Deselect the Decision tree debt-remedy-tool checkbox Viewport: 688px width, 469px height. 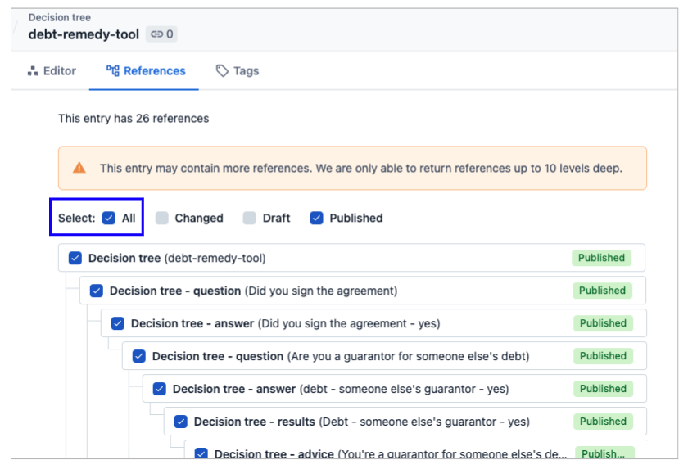point(75,258)
